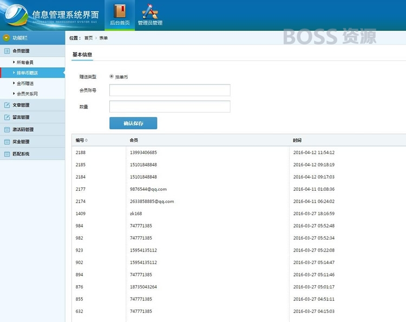Select row number 2185

point(81,165)
